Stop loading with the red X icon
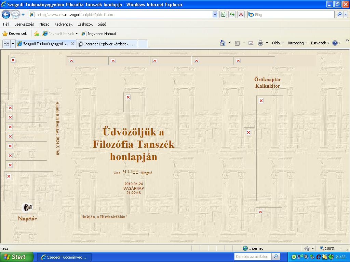350x262 pixels. pos(241,15)
